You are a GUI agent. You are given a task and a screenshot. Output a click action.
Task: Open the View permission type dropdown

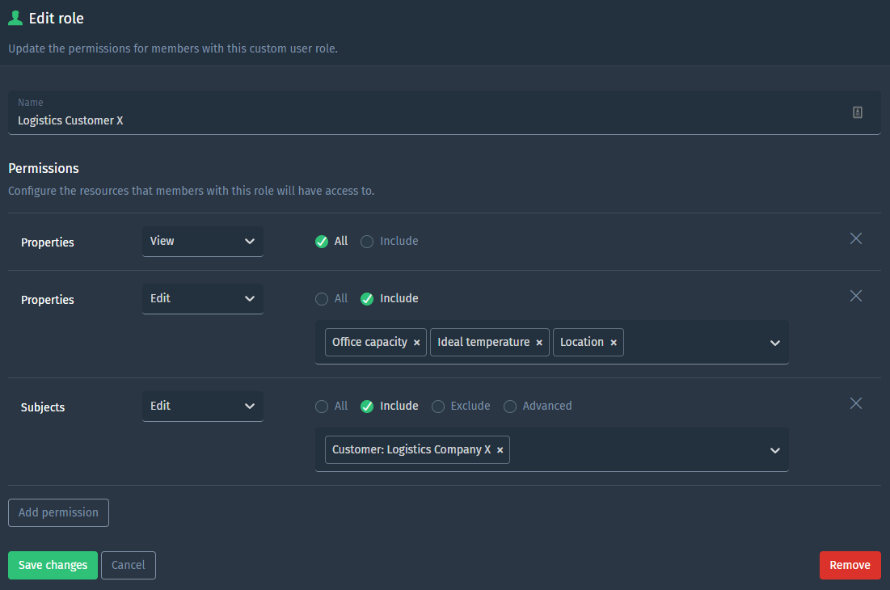click(x=202, y=241)
